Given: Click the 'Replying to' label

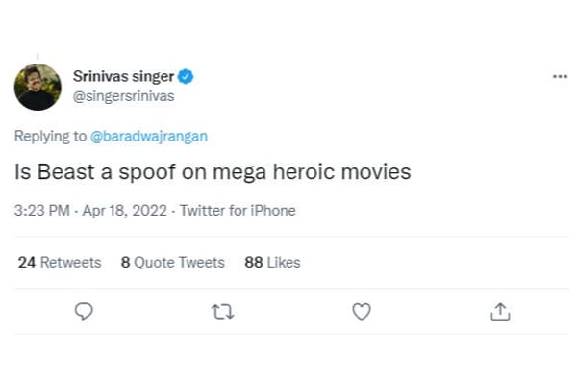Looking at the screenshot, I should pyautogui.click(x=52, y=136).
